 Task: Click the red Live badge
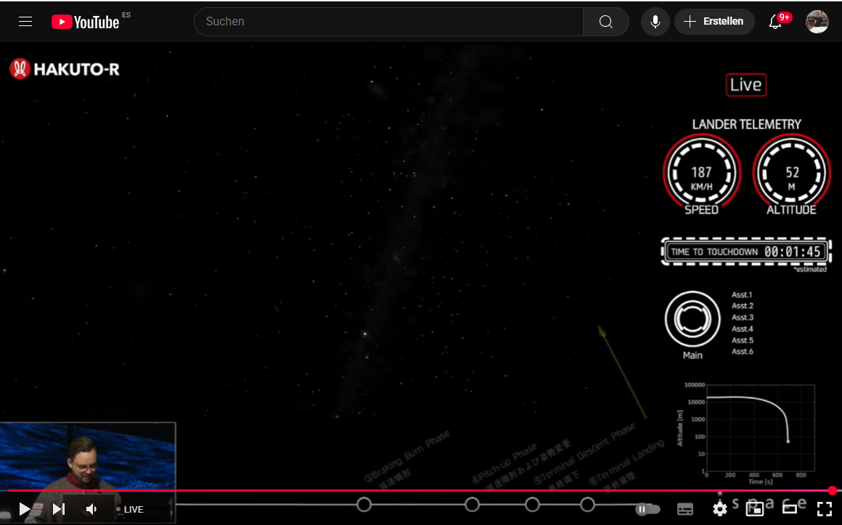point(746,85)
